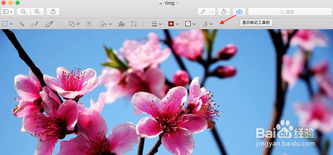Expand the selection tools dropdown arrow
This screenshot has width=333, height=155.
11,24
